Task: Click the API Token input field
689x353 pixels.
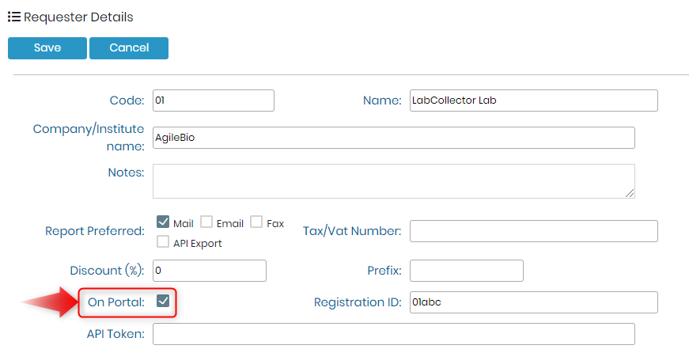Action: 394,334
